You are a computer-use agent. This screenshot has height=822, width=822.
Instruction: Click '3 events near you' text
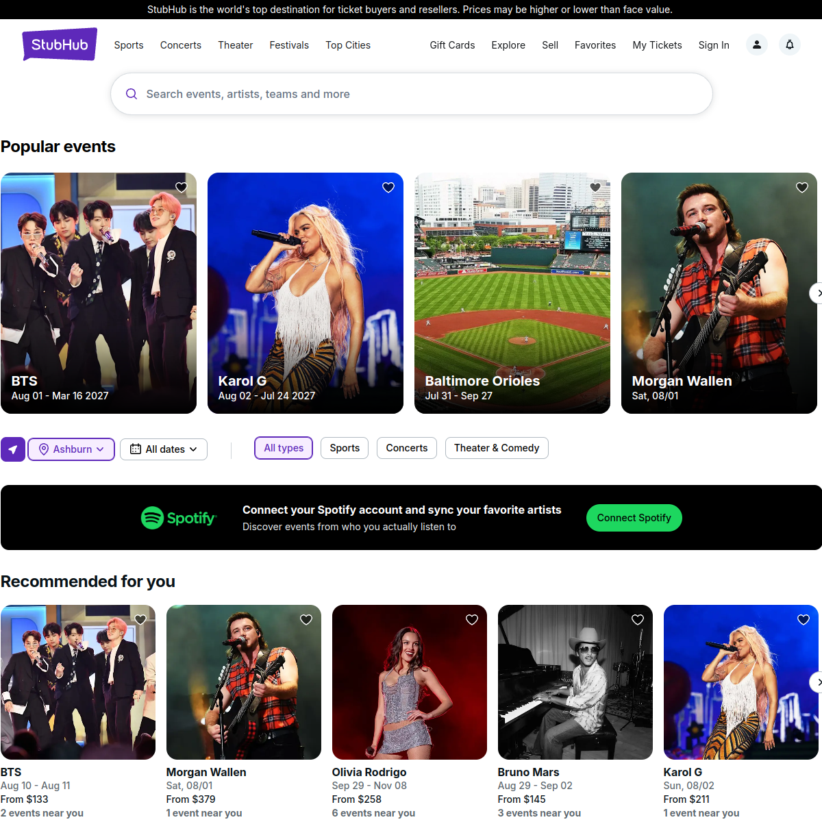[x=539, y=813]
